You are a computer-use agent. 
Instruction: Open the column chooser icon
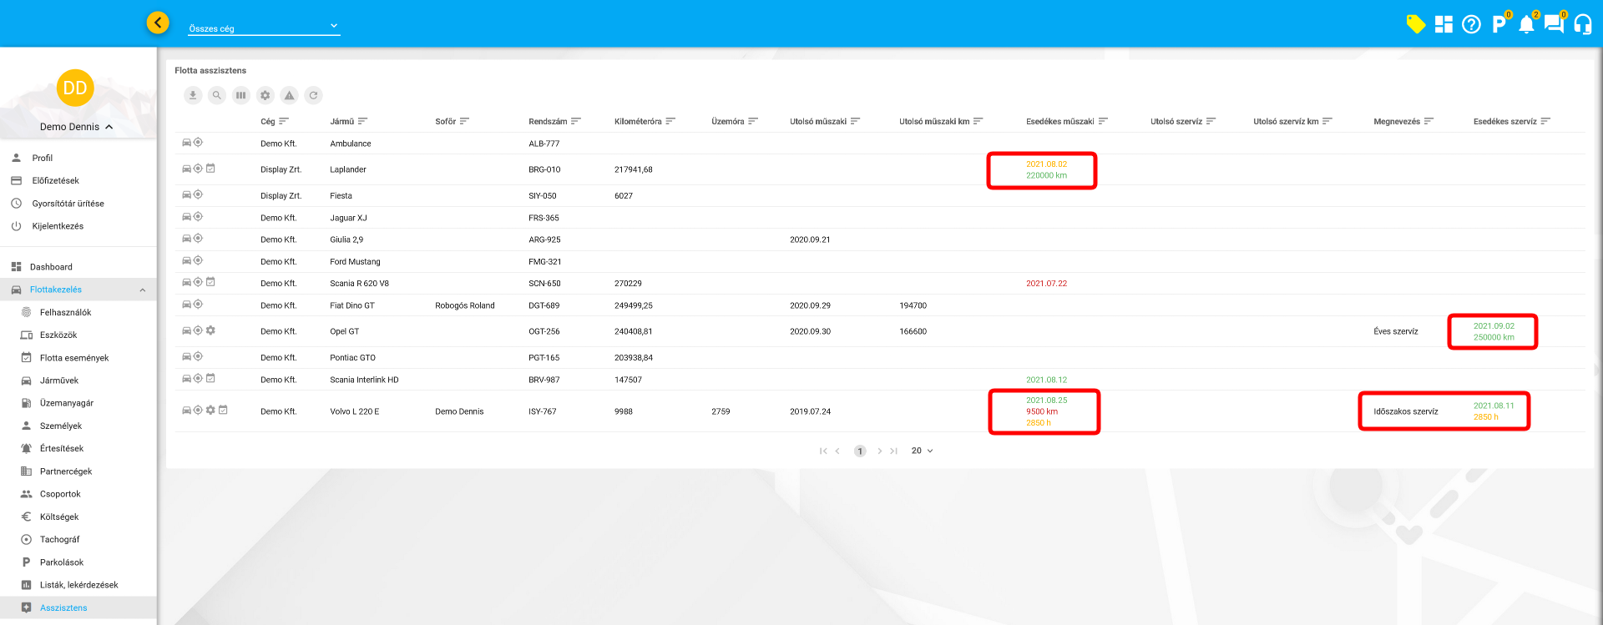241,95
